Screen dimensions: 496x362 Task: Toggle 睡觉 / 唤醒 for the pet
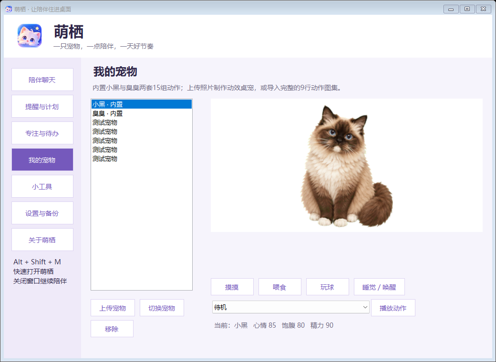tap(379, 287)
